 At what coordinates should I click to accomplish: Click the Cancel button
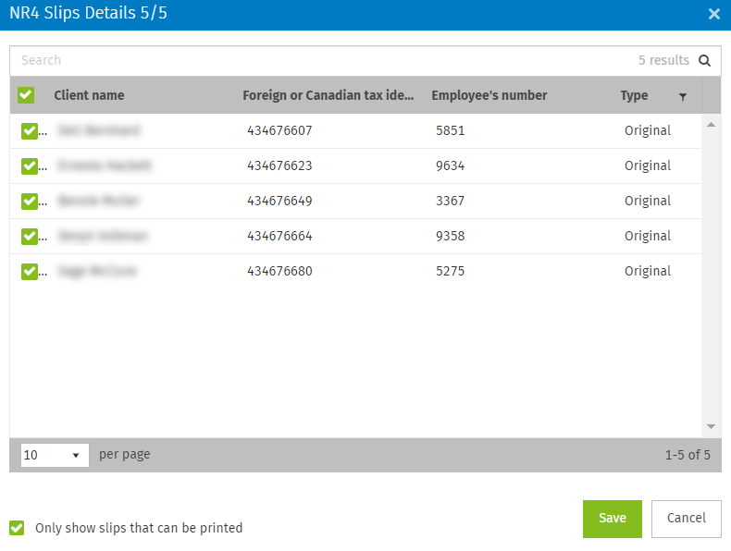pos(686,519)
